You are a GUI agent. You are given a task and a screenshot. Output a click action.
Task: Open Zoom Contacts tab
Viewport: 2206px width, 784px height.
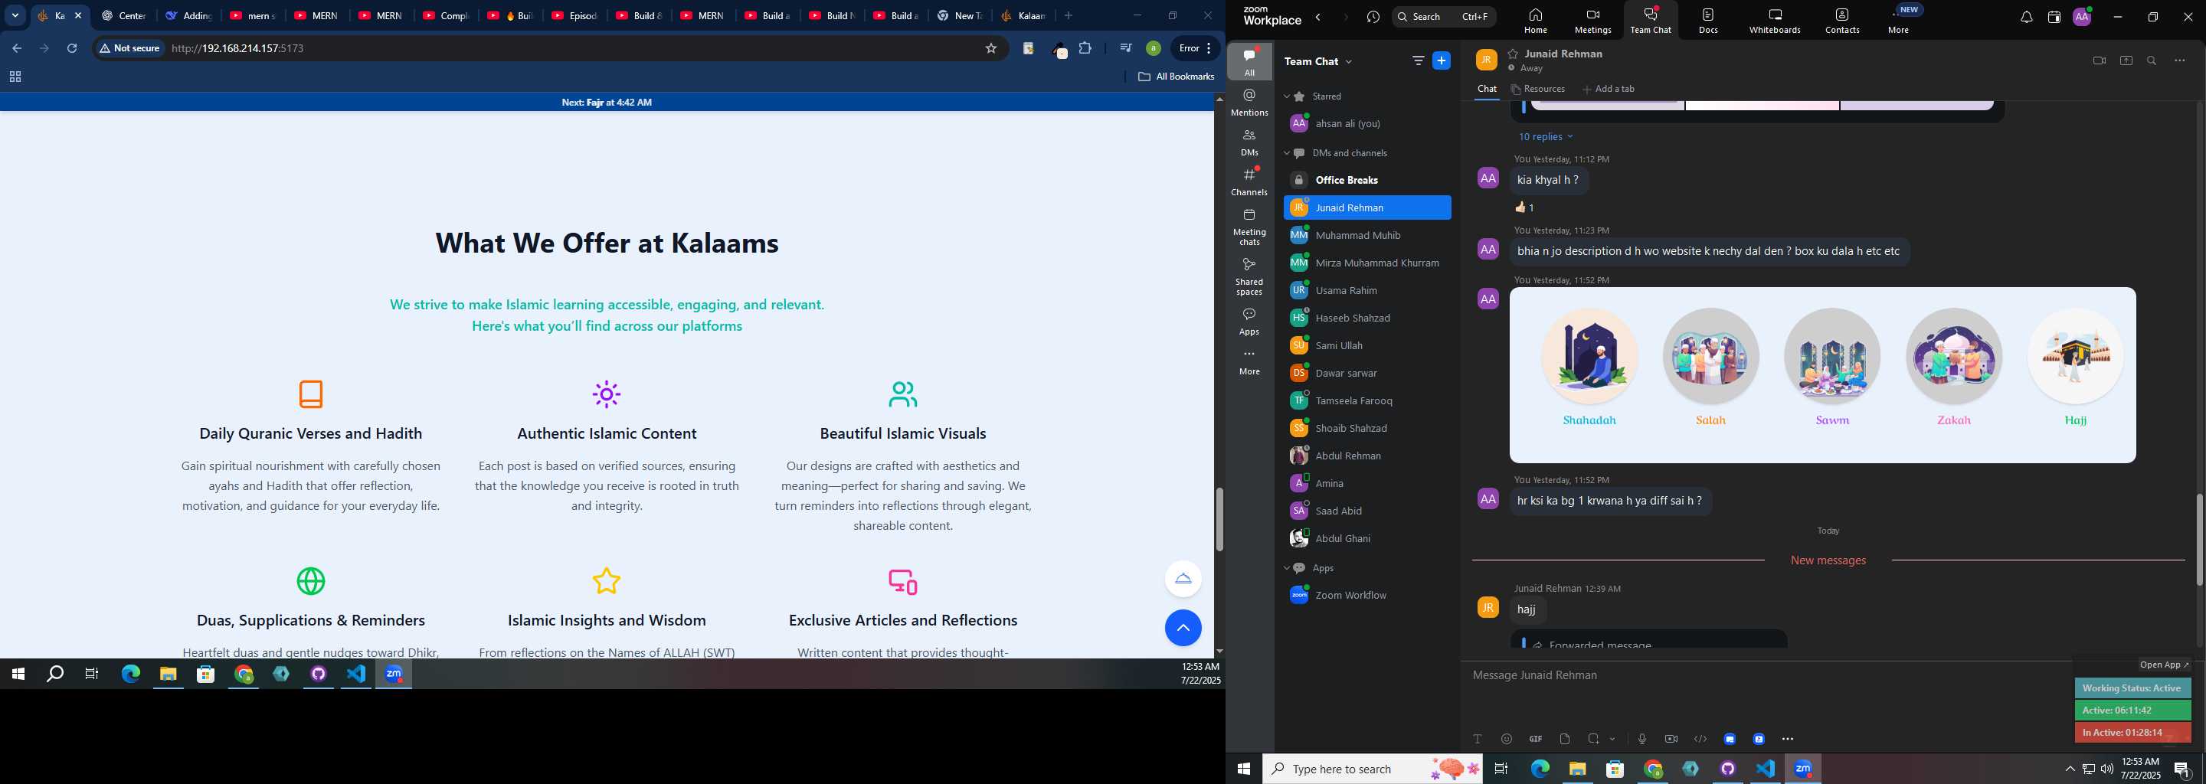(x=1842, y=21)
